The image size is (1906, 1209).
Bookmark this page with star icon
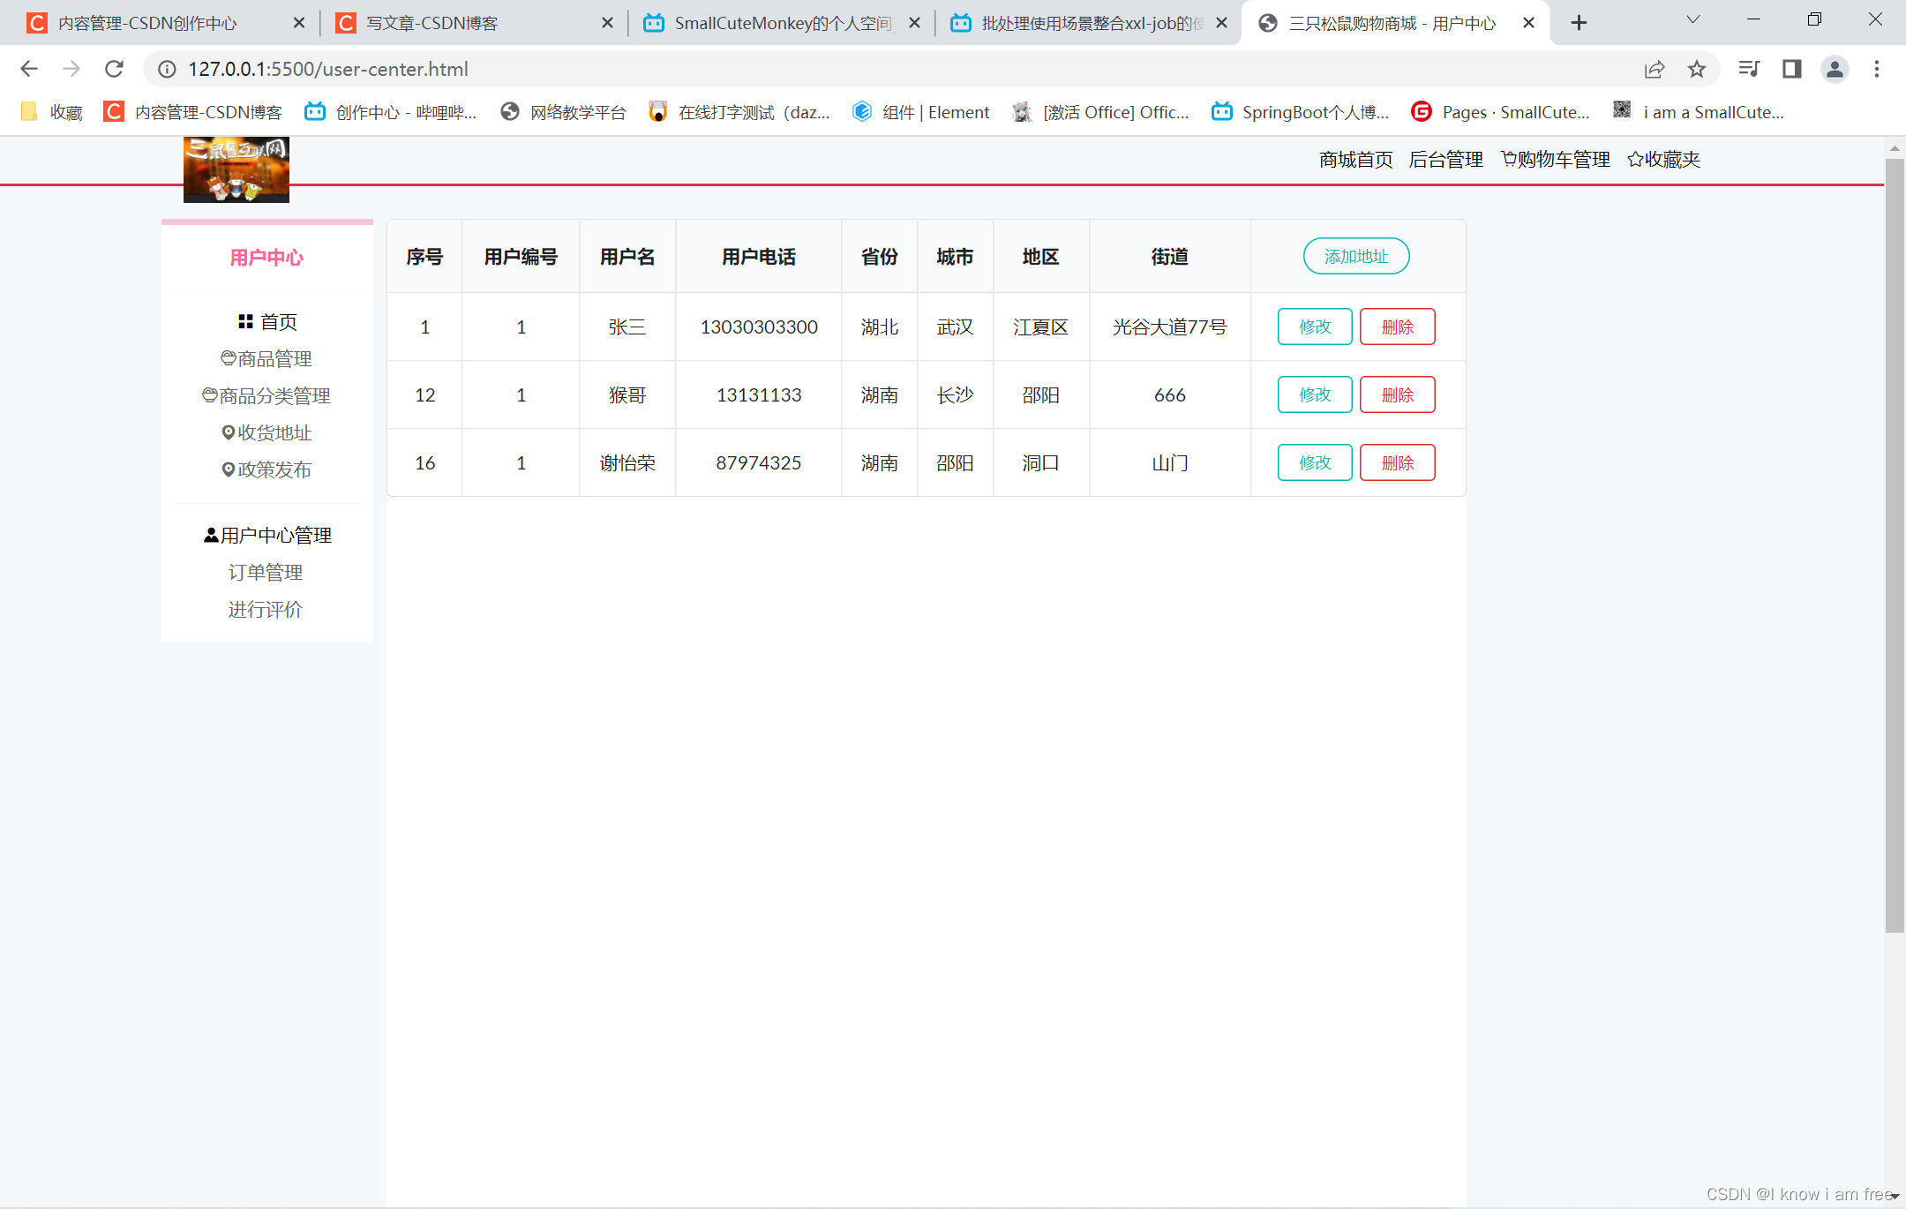click(1696, 69)
